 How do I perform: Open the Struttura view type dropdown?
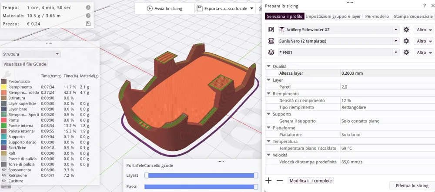pos(31,54)
